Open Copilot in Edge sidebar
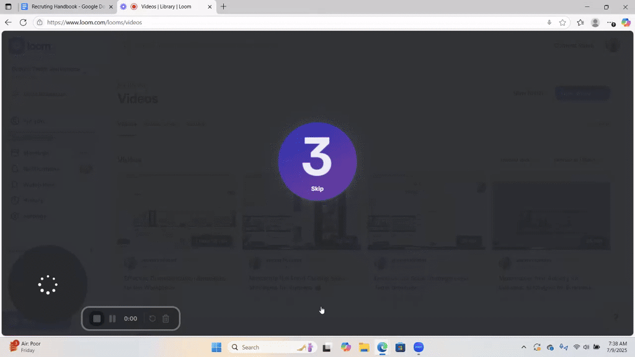Image resolution: width=635 pixels, height=357 pixels. [626, 22]
